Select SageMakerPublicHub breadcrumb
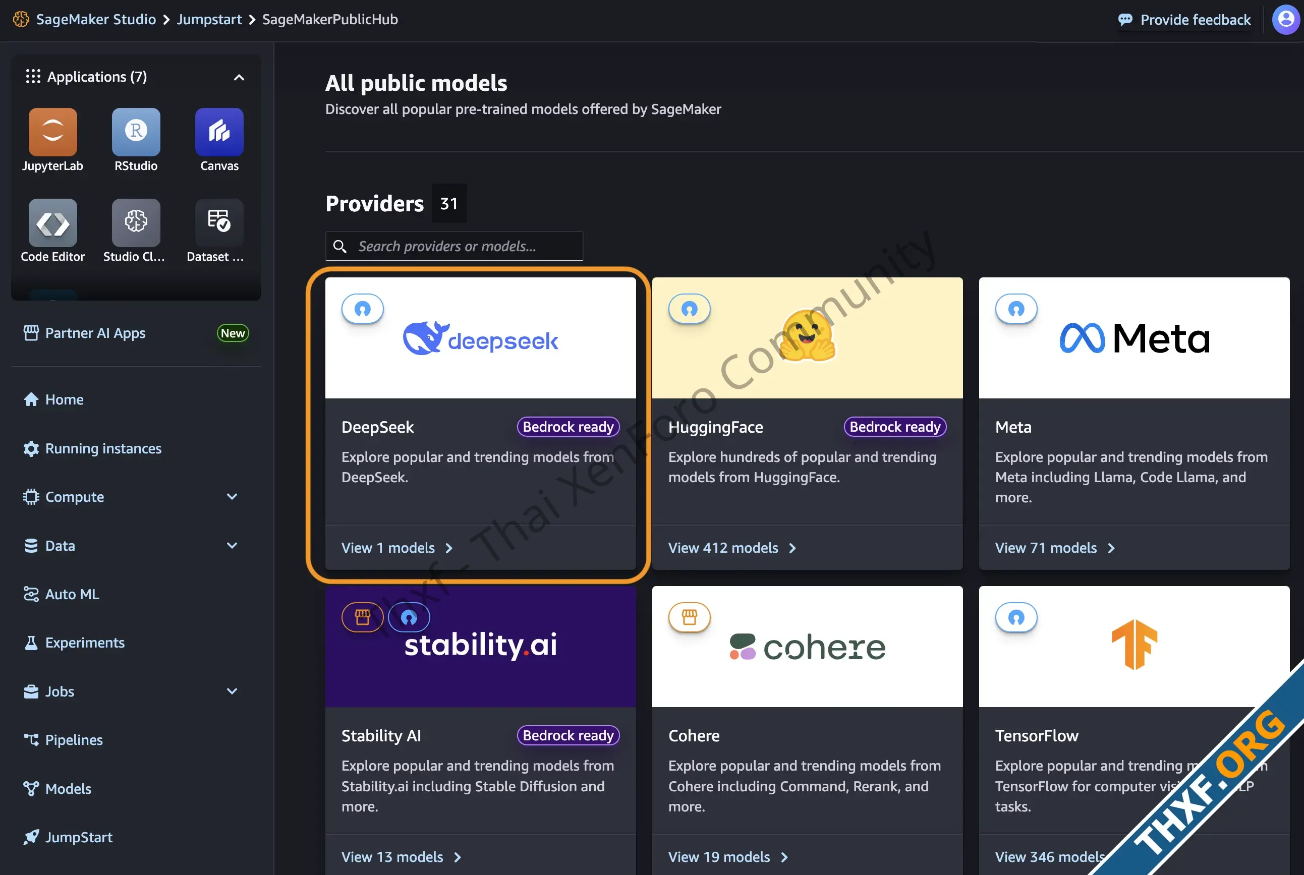1304x875 pixels. pos(330,19)
